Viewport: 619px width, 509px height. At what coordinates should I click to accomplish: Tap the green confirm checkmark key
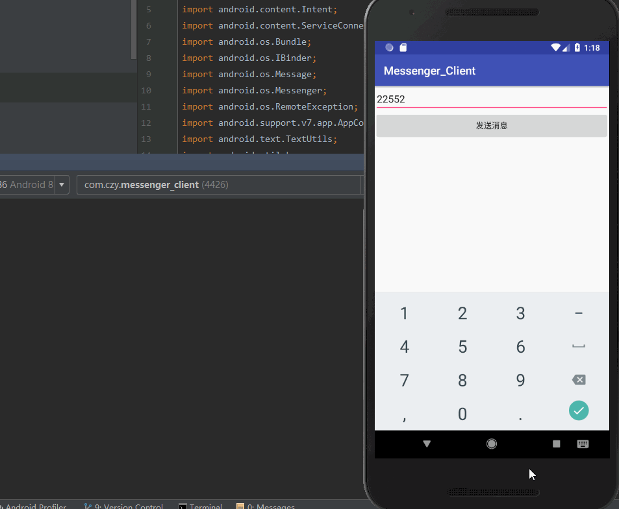(x=578, y=410)
